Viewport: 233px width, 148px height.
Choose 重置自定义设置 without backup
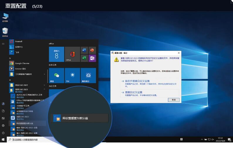(x=150, y=93)
